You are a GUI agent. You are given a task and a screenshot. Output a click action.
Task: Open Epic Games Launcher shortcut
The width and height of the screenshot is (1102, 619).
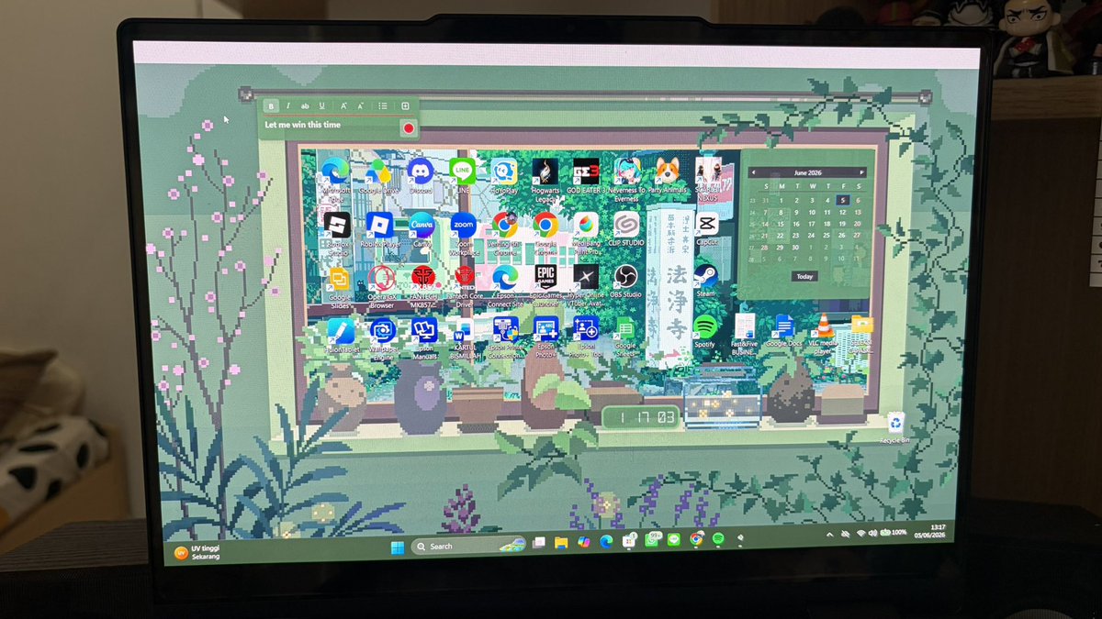(545, 283)
